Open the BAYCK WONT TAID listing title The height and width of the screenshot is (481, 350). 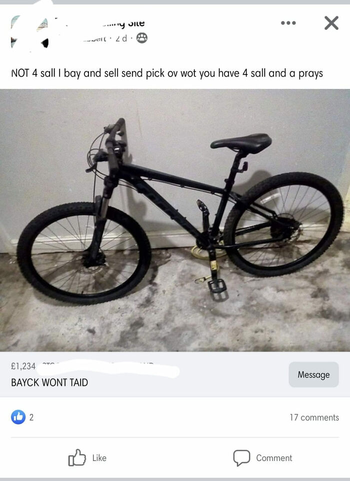click(x=49, y=382)
